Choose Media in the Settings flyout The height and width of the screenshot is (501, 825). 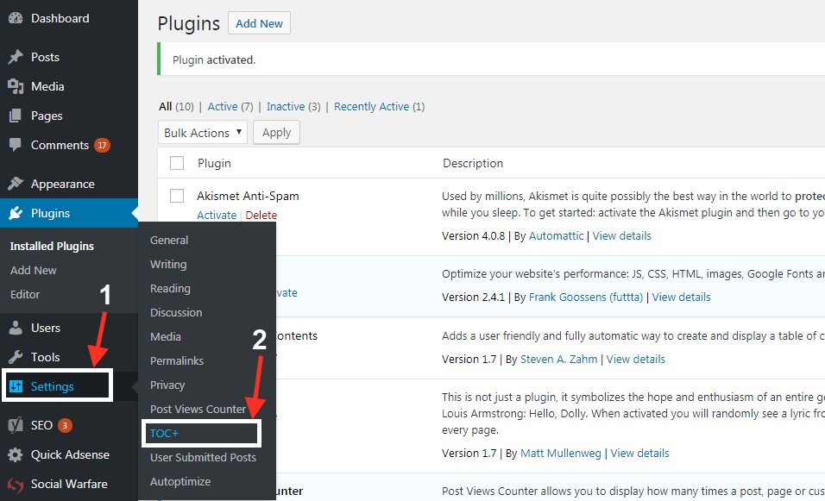165,337
